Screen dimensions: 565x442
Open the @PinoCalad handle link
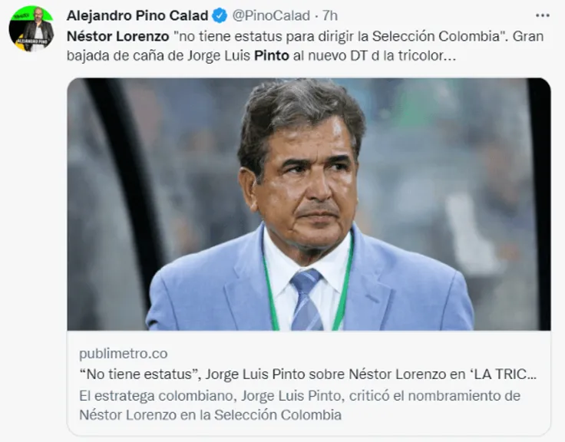pos(271,15)
